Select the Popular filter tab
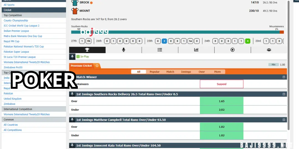This screenshot has height=149, width=299. (x=154, y=72)
